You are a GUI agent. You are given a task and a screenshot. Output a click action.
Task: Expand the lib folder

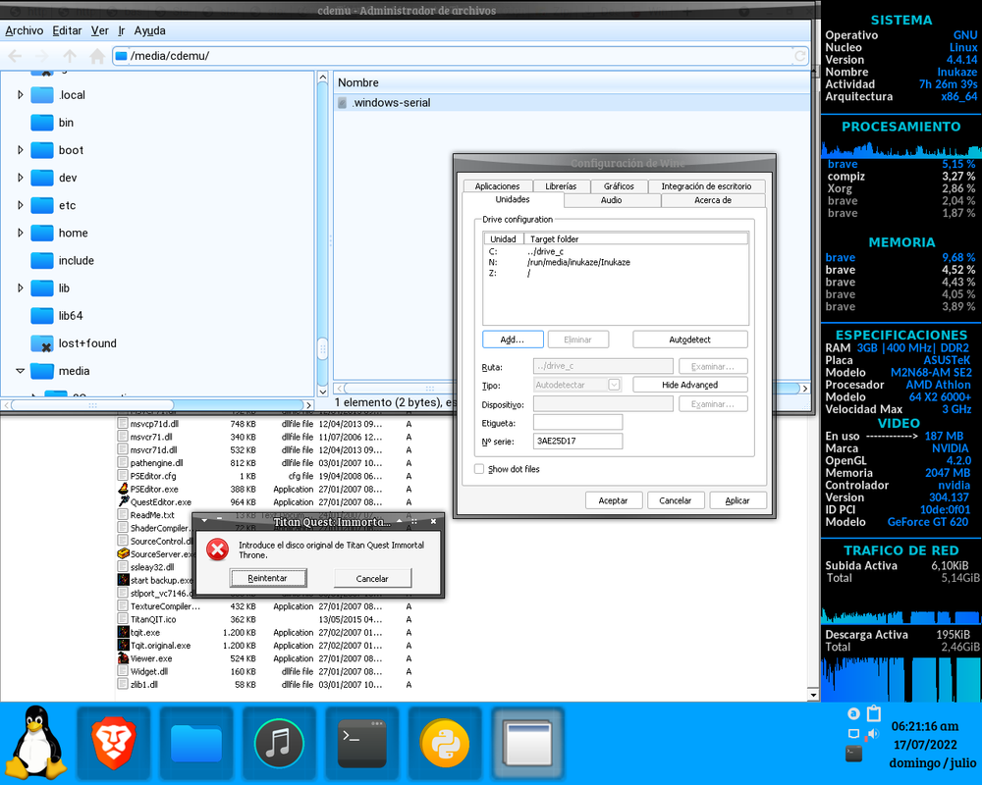[20, 288]
